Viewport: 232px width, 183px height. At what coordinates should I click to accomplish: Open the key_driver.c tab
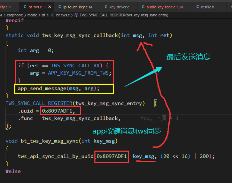click(x=119, y=7)
